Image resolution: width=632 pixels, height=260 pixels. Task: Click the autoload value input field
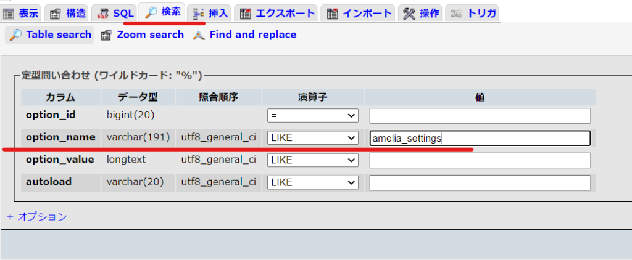[x=480, y=183]
